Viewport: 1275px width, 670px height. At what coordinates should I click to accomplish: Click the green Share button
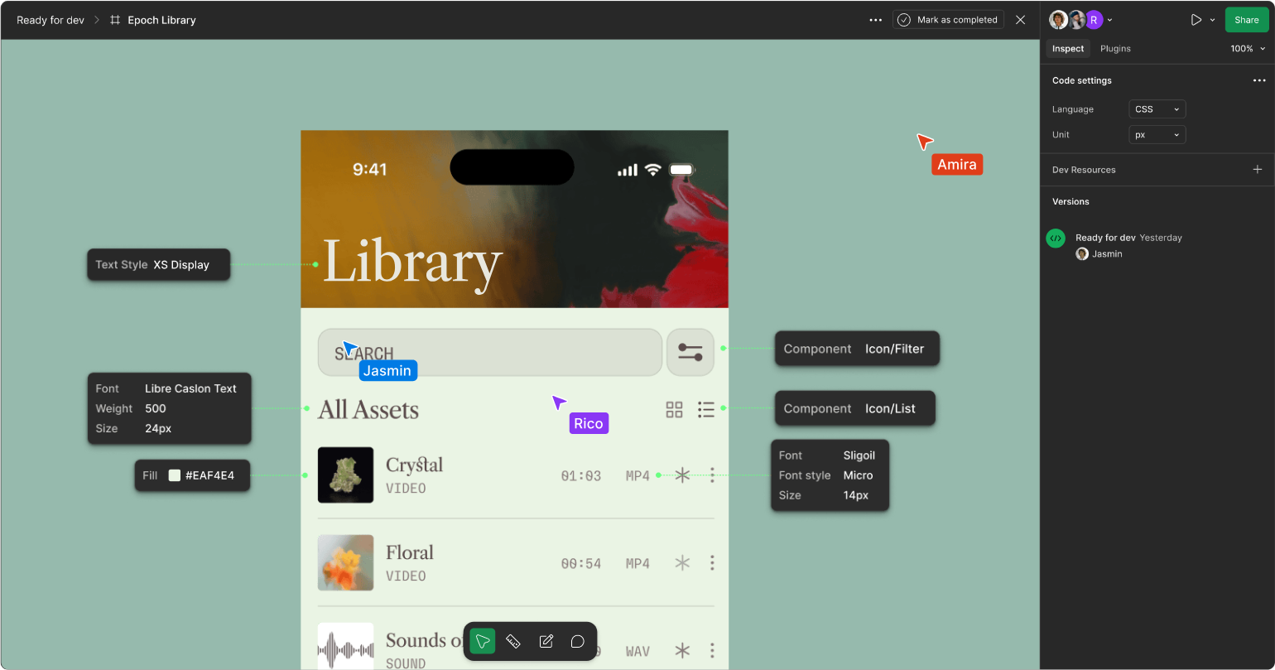point(1246,19)
